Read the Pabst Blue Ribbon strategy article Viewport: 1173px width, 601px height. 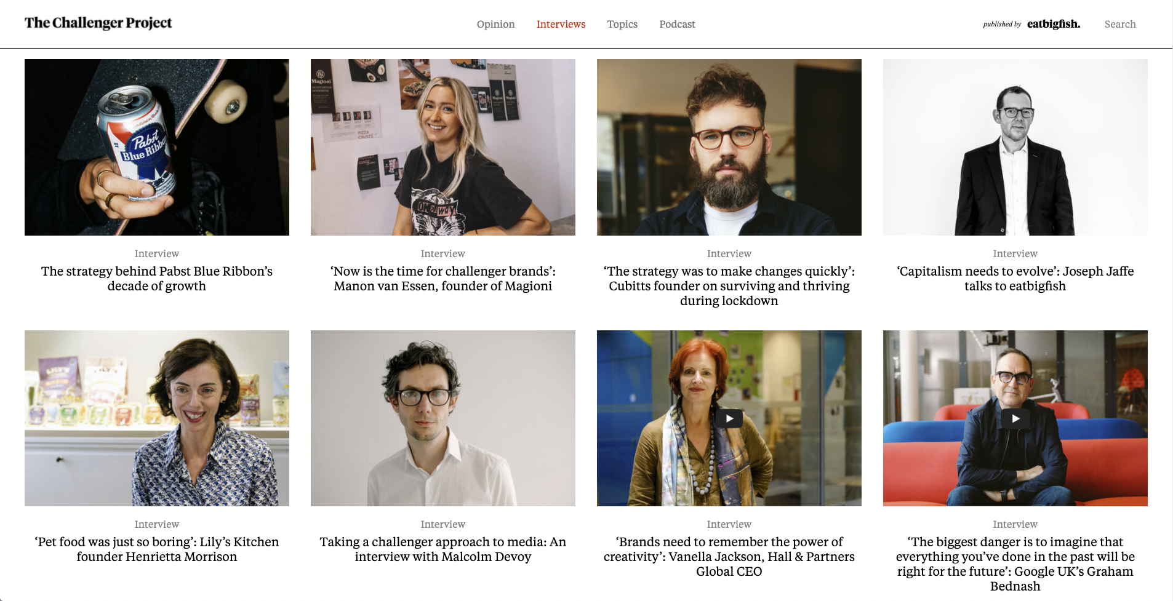tap(157, 279)
